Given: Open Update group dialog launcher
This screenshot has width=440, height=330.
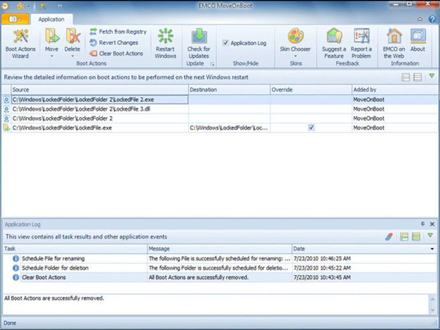Looking at the screenshot, I should pyautogui.click(x=212, y=64).
